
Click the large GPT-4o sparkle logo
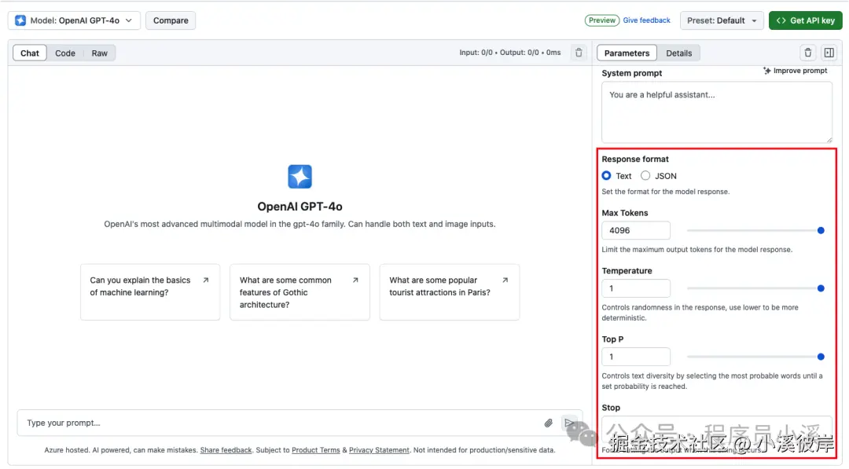click(x=300, y=177)
